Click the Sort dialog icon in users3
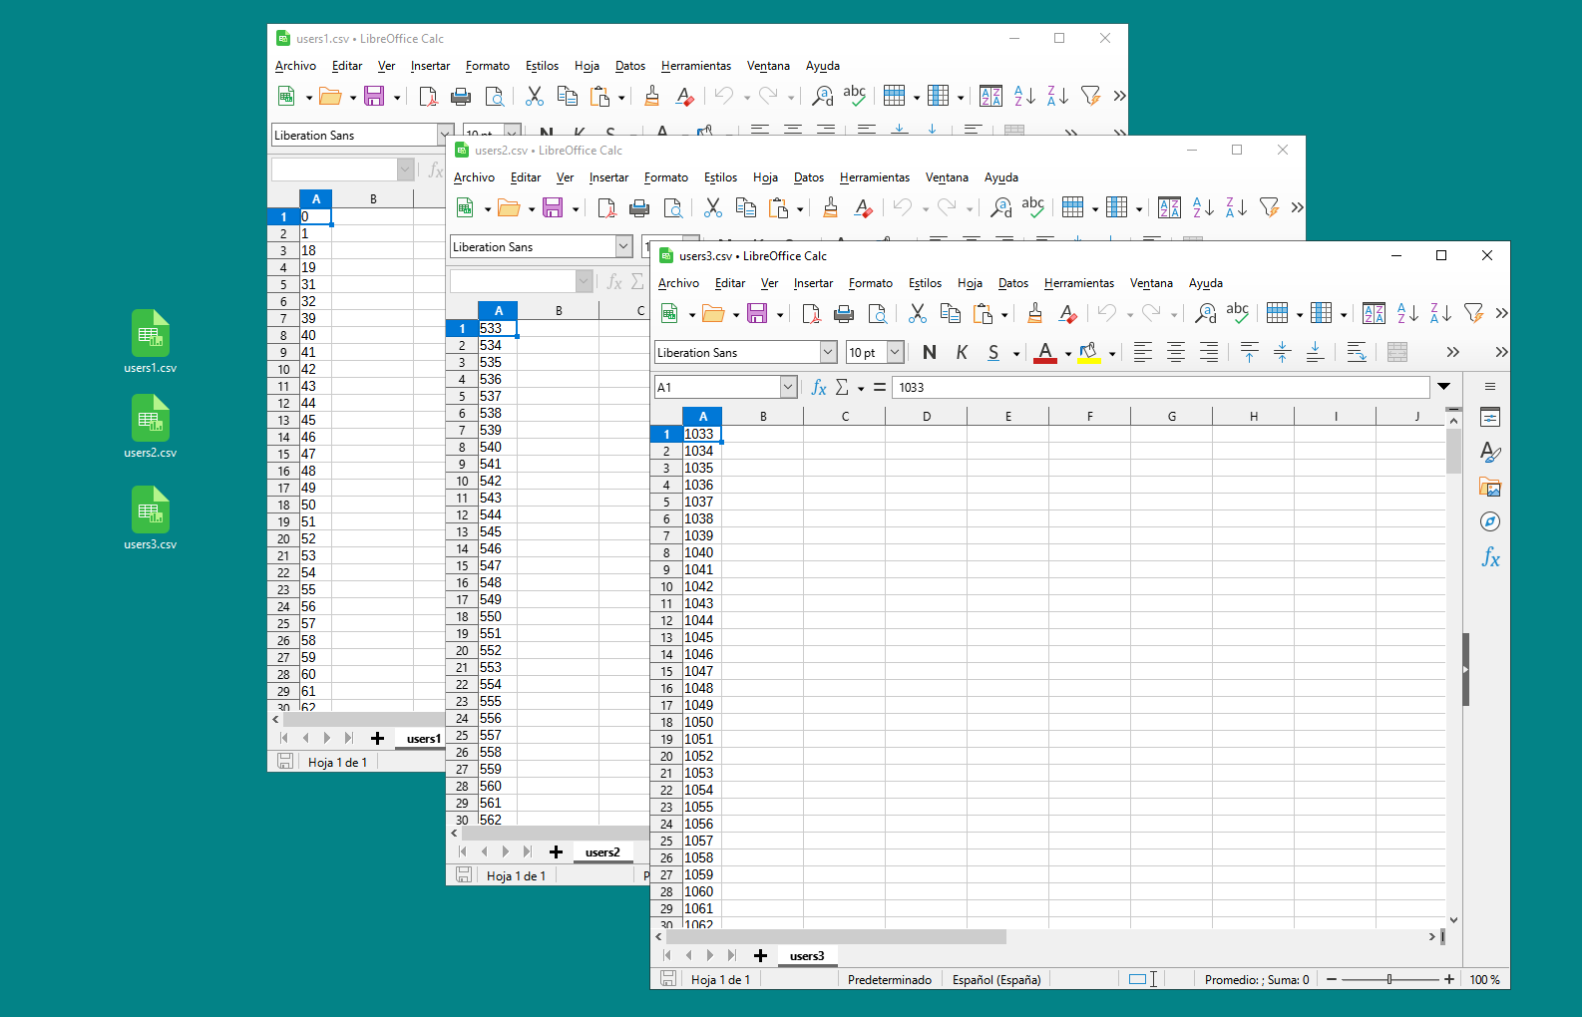 tap(1374, 314)
